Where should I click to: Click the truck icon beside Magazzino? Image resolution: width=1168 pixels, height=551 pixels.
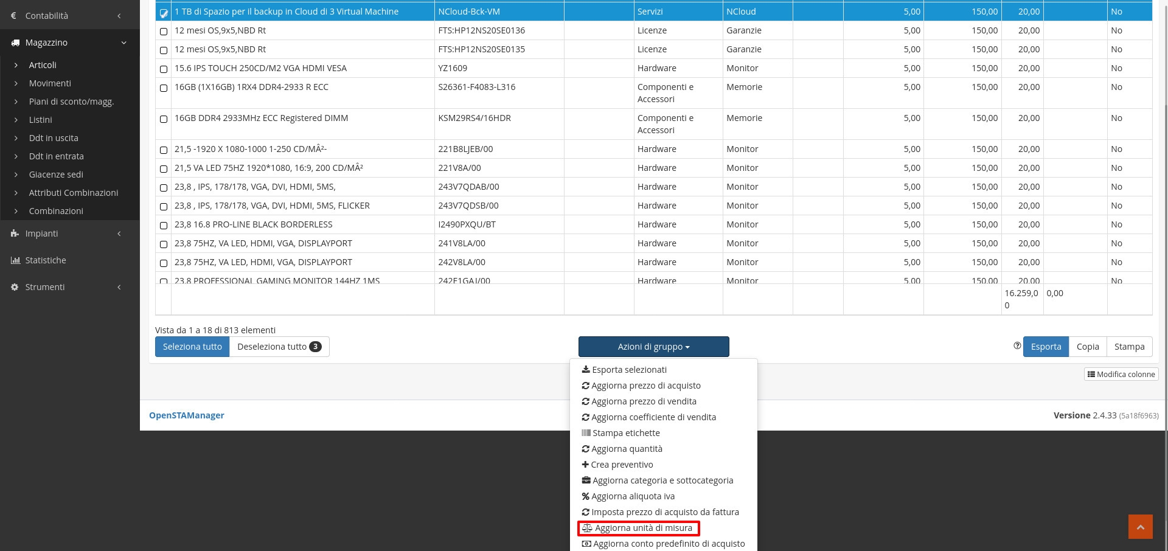click(x=15, y=43)
